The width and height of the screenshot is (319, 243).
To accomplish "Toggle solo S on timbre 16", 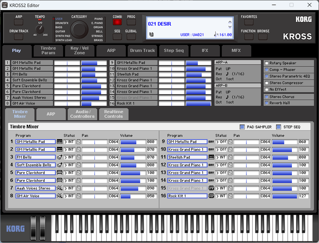I will click(230, 196).
